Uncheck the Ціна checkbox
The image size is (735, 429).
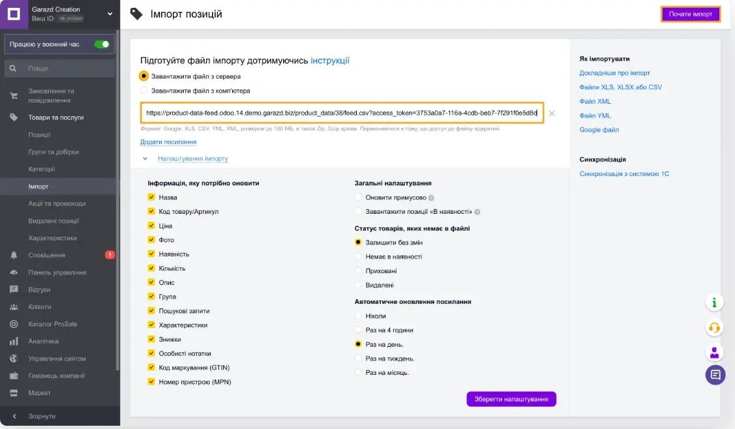151,226
